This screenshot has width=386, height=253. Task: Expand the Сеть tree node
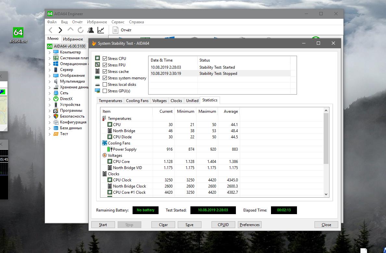point(50,93)
